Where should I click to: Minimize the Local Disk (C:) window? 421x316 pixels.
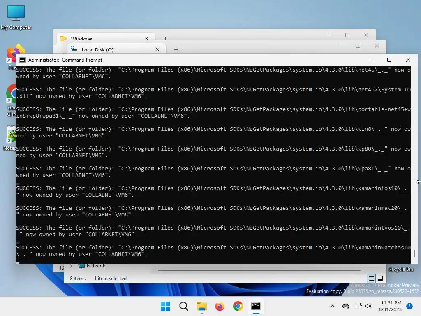click(x=339, y=46)
